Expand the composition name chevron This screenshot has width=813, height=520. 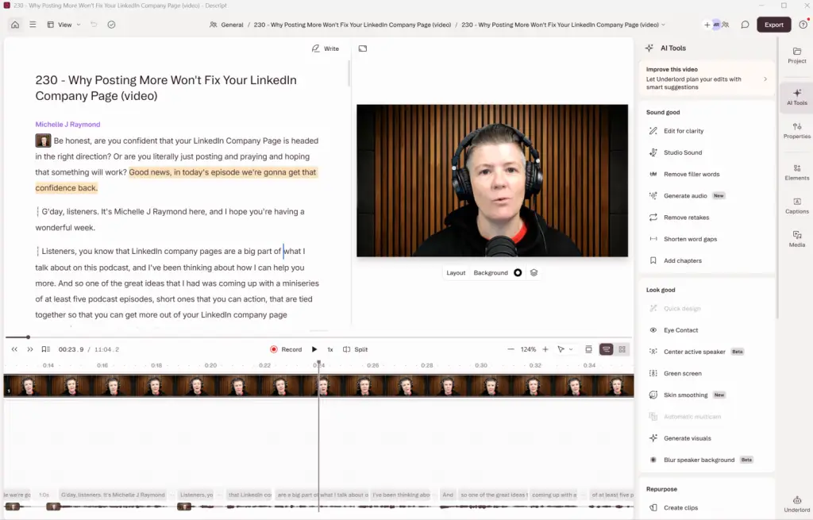(x=663, y=25)
